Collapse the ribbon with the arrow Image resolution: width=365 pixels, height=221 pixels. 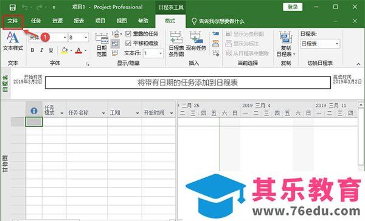(358, 64)
